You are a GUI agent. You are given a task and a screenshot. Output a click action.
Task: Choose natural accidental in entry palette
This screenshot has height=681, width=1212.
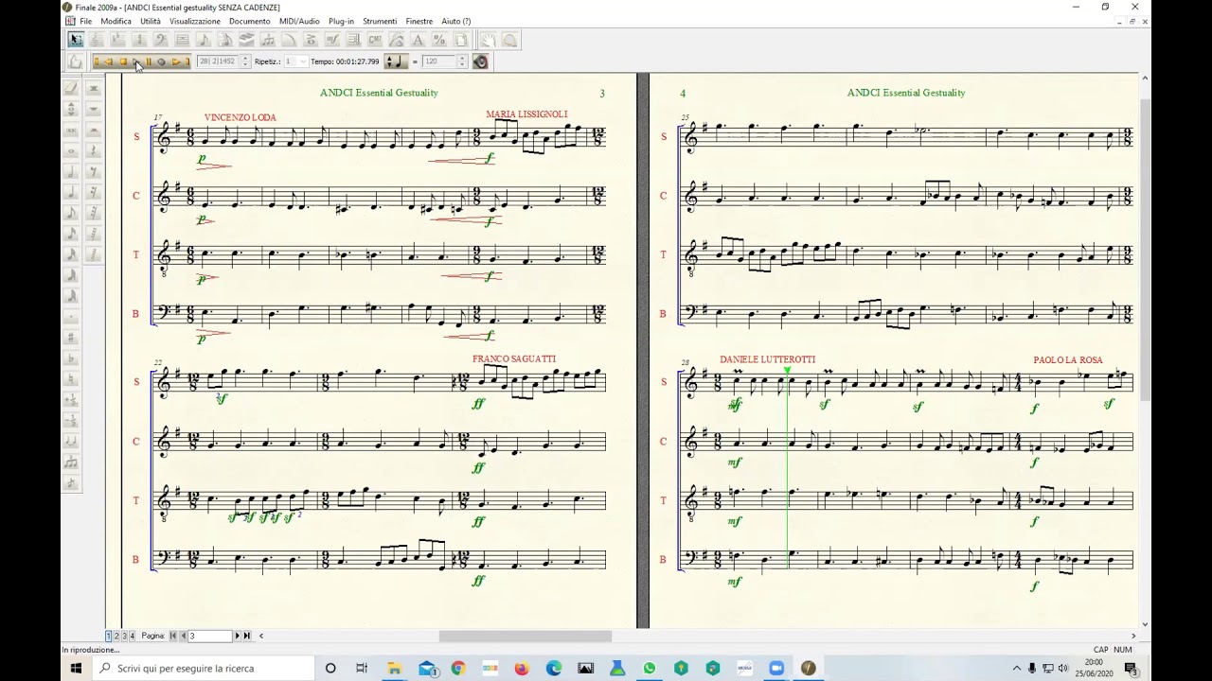71,379
